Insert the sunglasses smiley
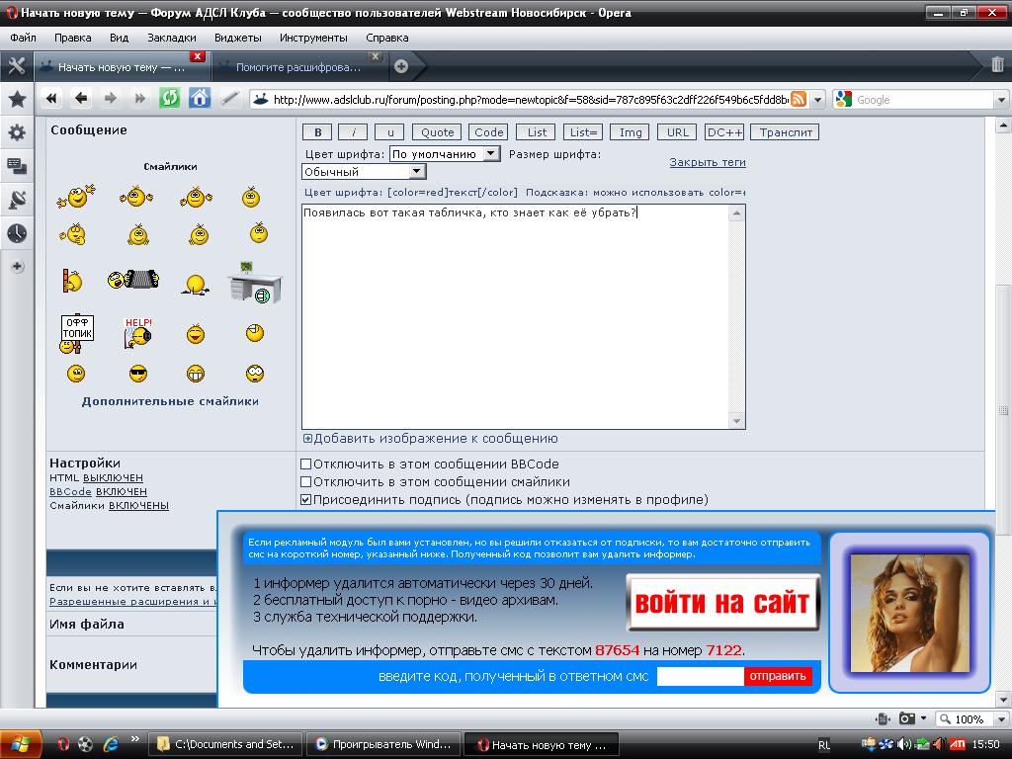1012x759 pixels. 137,374
